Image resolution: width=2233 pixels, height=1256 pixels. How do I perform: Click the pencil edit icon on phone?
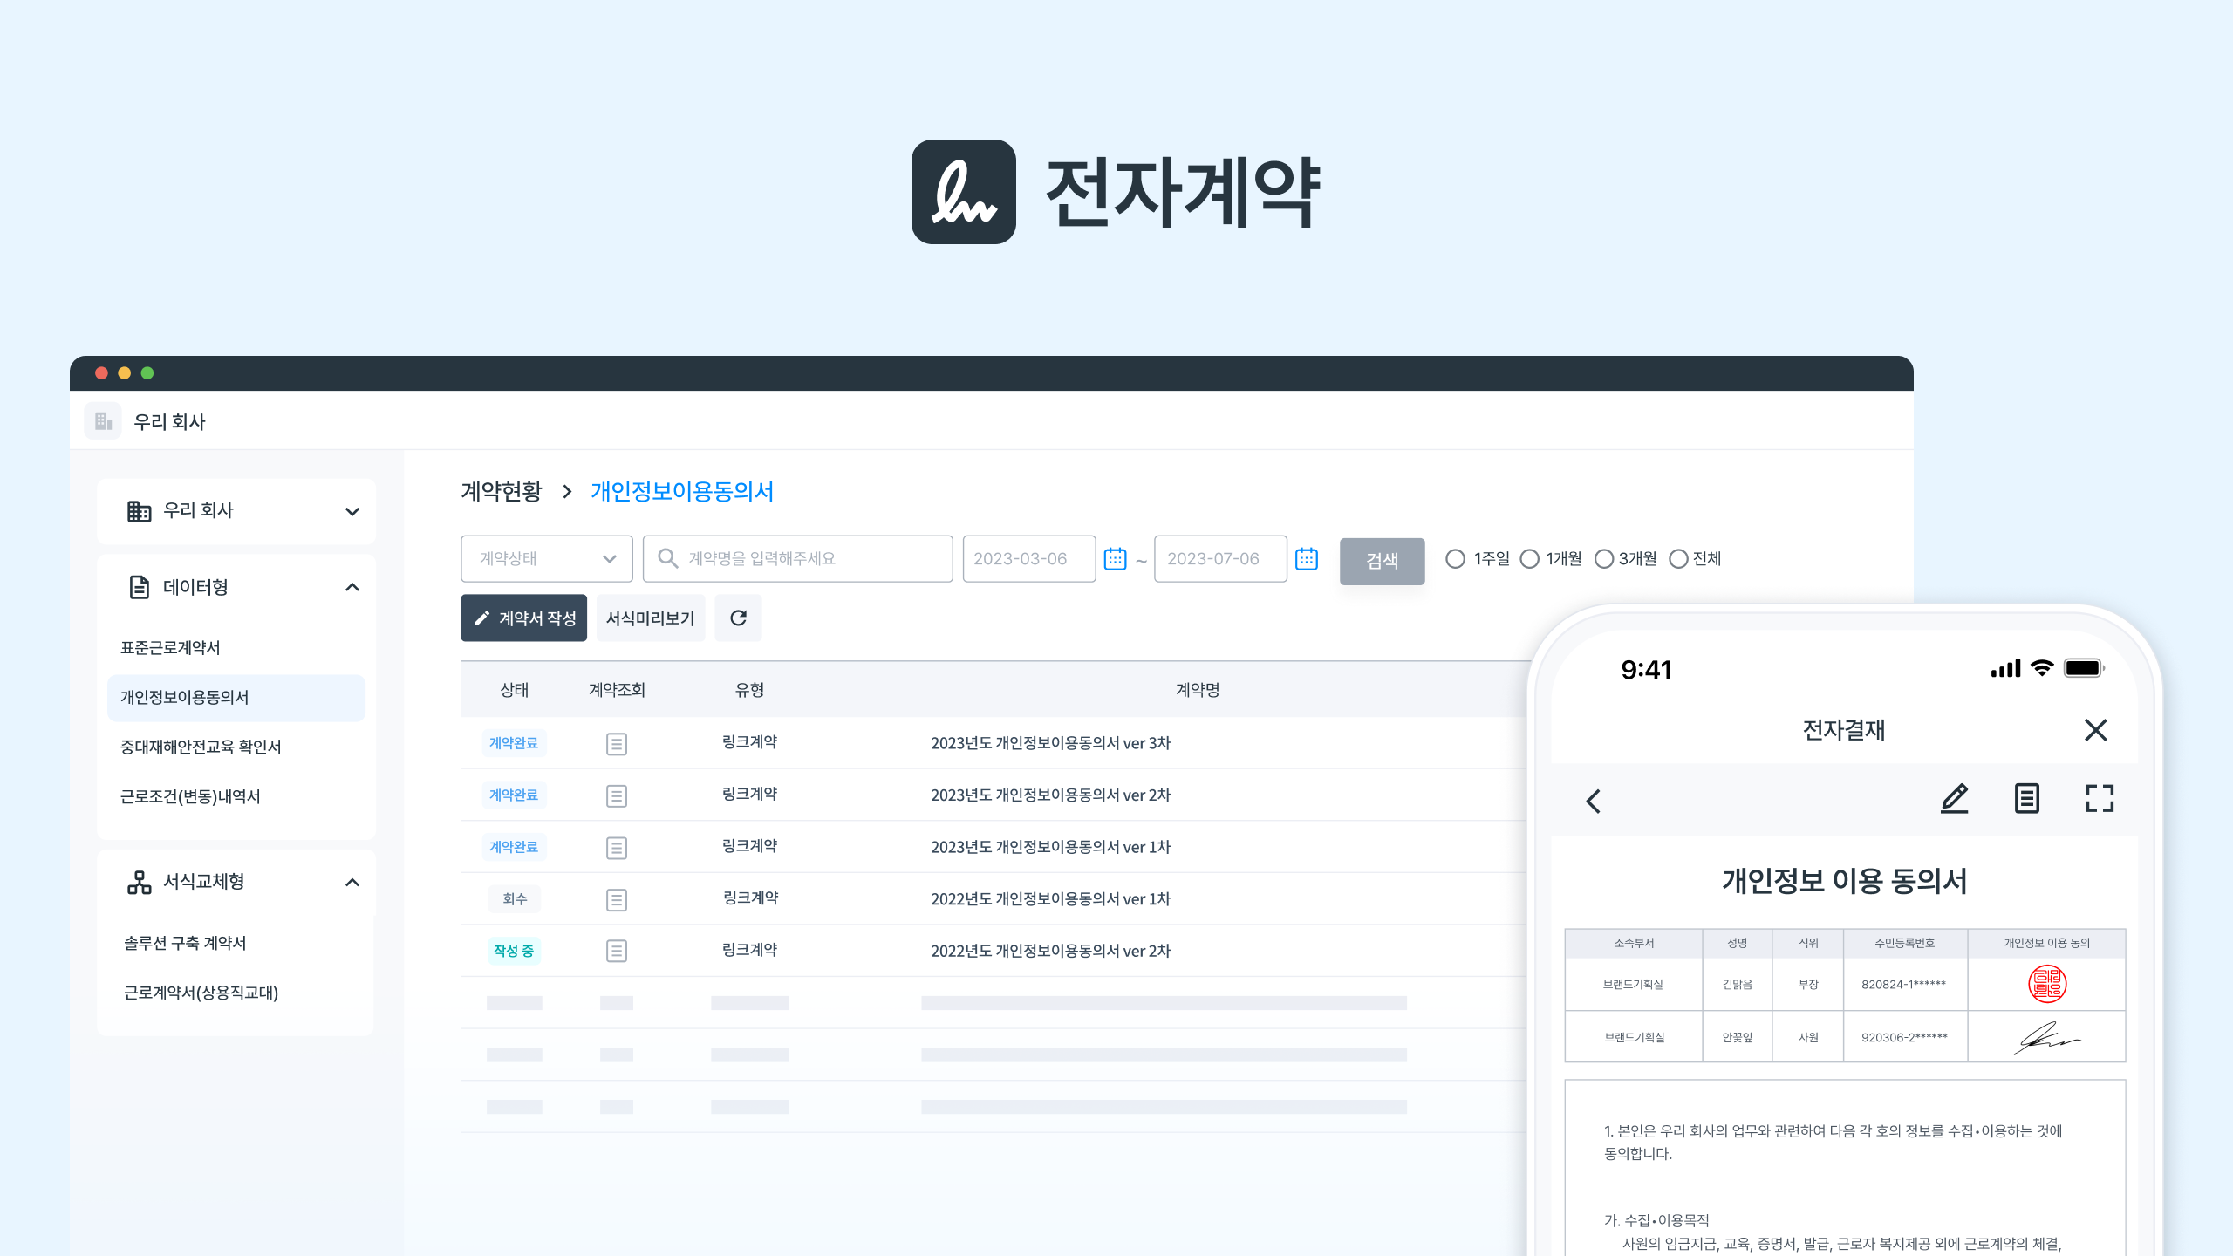(x=1954, y=799)
